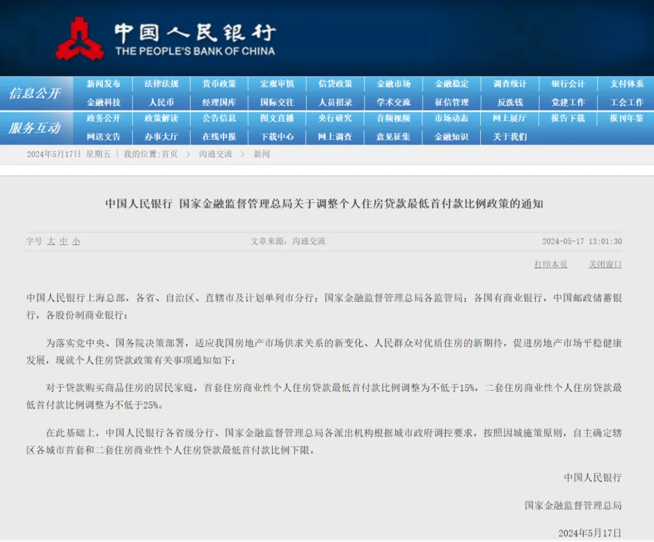Set font size to 中

point(64,242)
